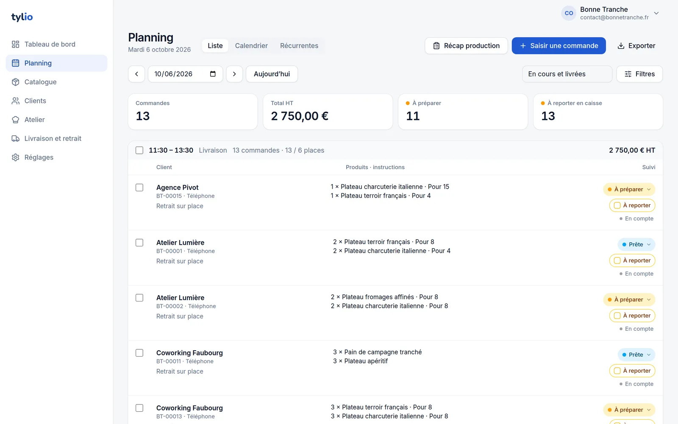Open the Total HT 2 750,00 € card
Viewport: 678px width, 424px height.
328,112
